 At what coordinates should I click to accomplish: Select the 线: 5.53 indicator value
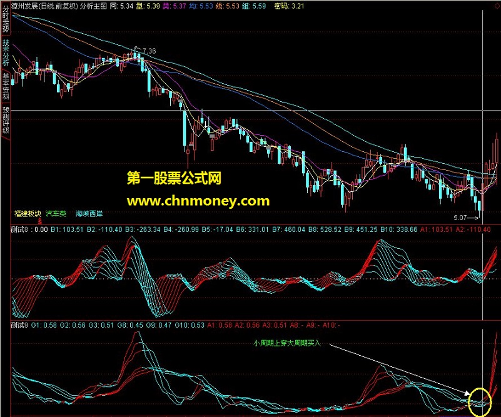[x=227, y=6]
